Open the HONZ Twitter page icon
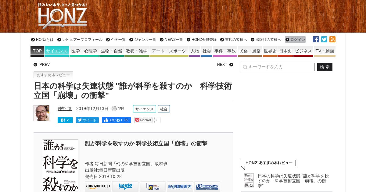 click(x=324, y=39)
